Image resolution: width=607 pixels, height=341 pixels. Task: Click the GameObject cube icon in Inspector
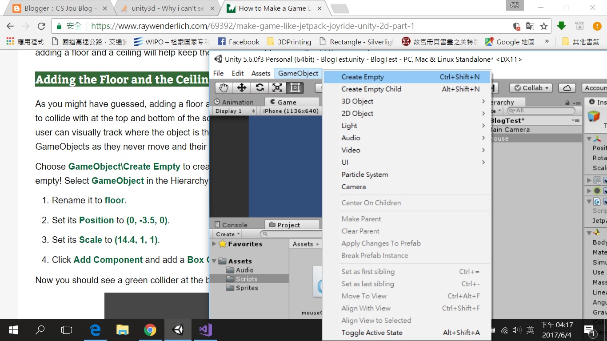pos(593,116)
